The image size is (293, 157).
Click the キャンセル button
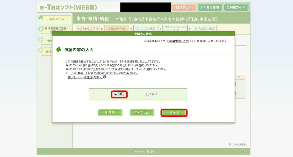pyautogui.click(x=142, y=113)
